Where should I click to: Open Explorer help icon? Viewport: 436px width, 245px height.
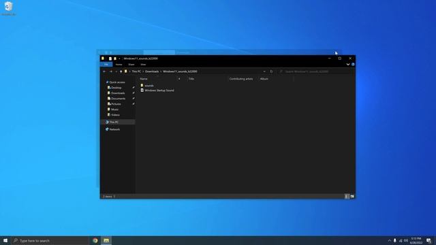(353, 65)
